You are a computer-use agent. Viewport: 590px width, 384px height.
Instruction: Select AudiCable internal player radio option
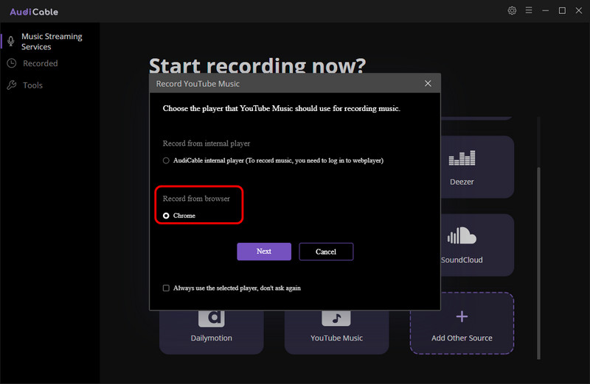pyautogui.click(x=166, y=160)
